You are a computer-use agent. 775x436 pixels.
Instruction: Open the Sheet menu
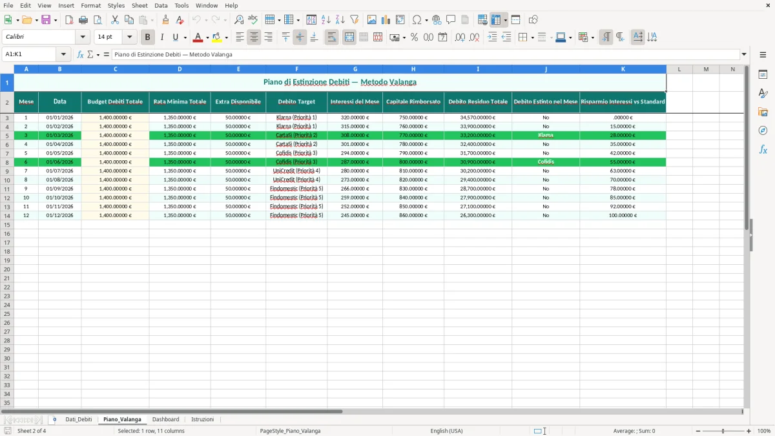coord(139,5)
